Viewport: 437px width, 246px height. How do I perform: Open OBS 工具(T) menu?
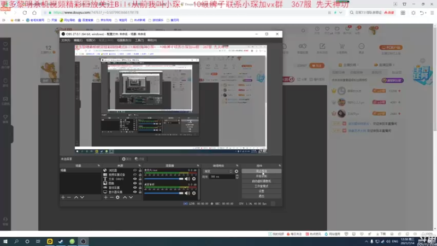139,40
